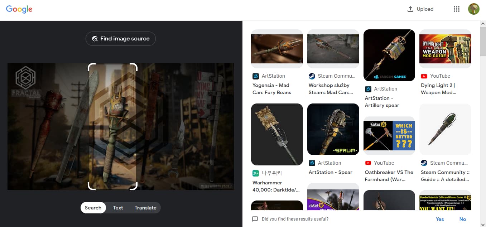Click the Steam Community icon under Mad Can result

pos(312,76)
